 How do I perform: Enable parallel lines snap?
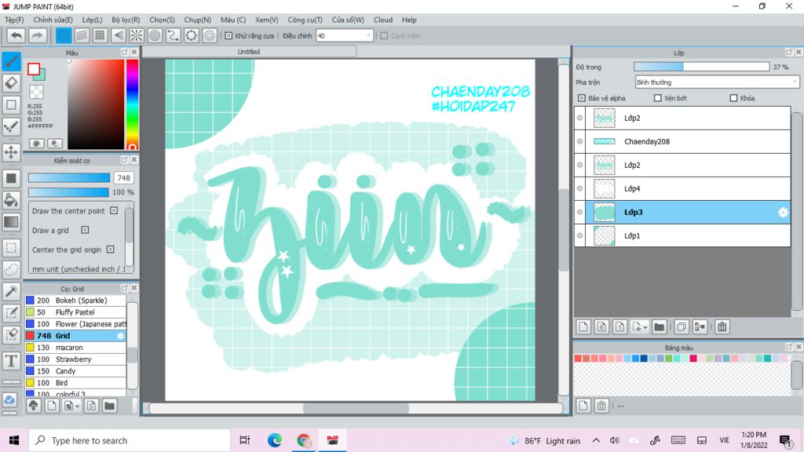[82, 36]
